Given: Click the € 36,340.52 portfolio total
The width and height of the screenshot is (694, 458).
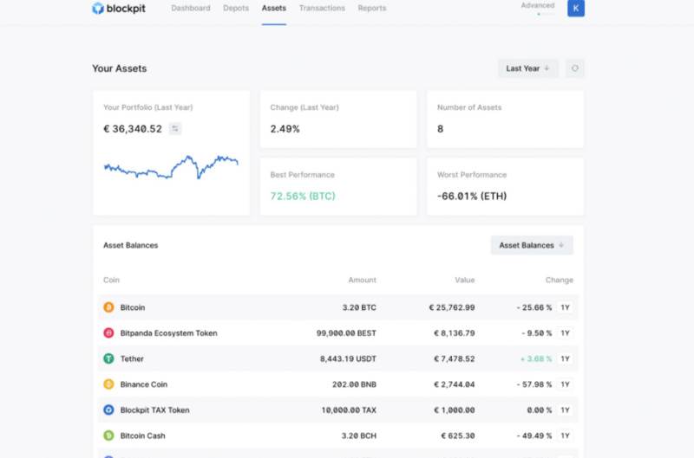Looking at the screenshot, I should 133,129.
